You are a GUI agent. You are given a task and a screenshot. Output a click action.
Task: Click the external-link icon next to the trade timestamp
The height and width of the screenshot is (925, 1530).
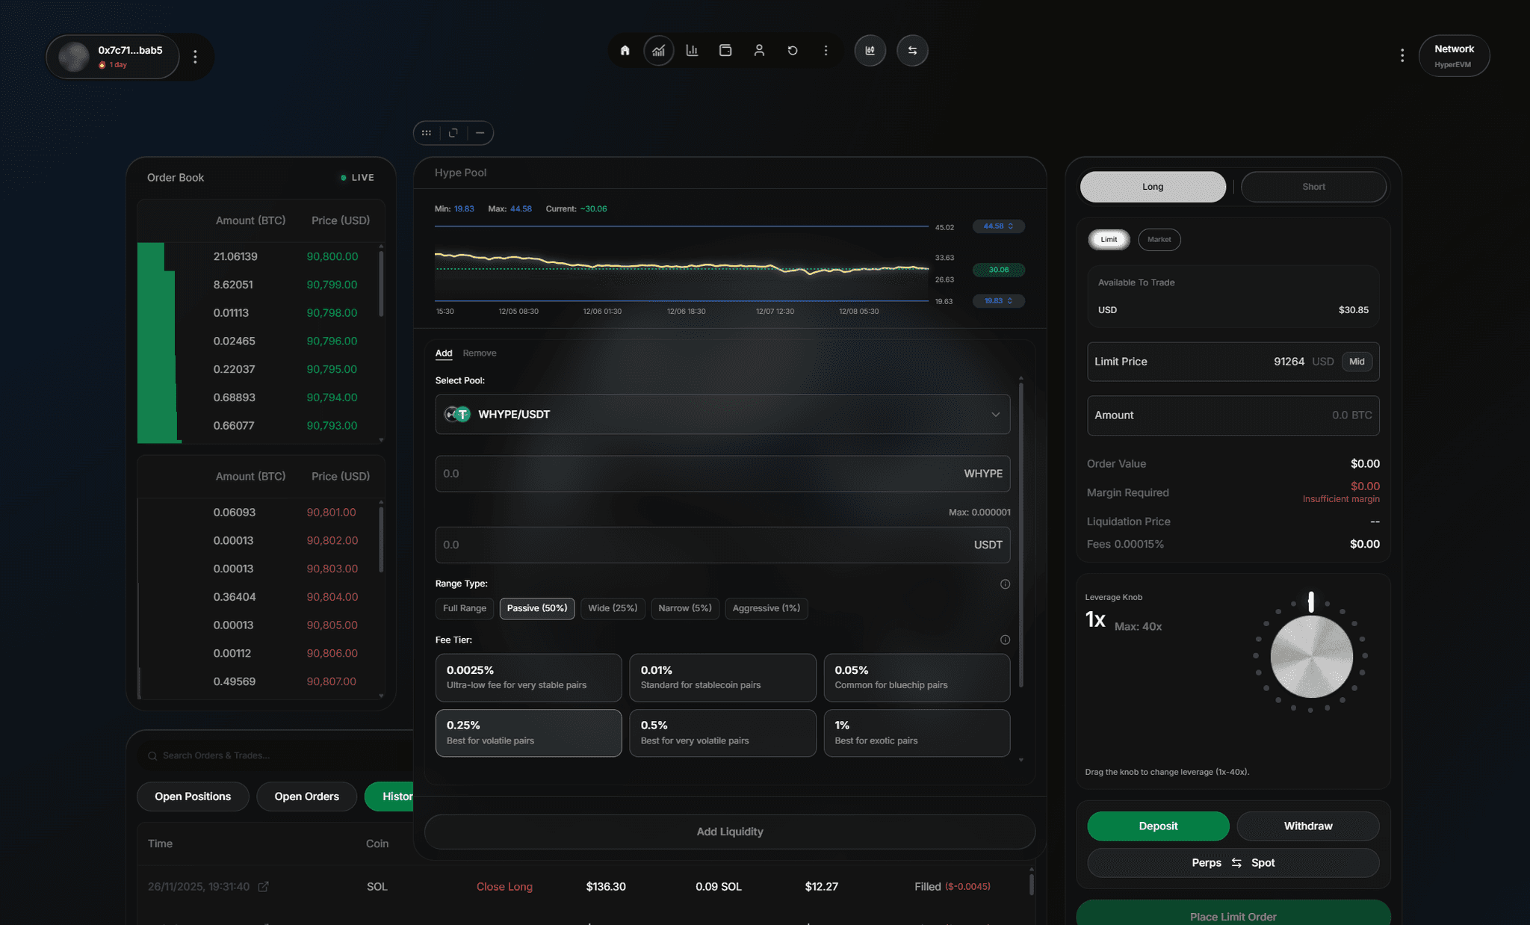264,886
